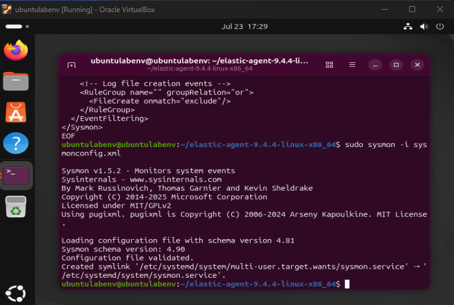The height and width of the screenshot is (305, 454).
Task: Click the '<!-- Log file creation events -->' comment
Action: 155,84
